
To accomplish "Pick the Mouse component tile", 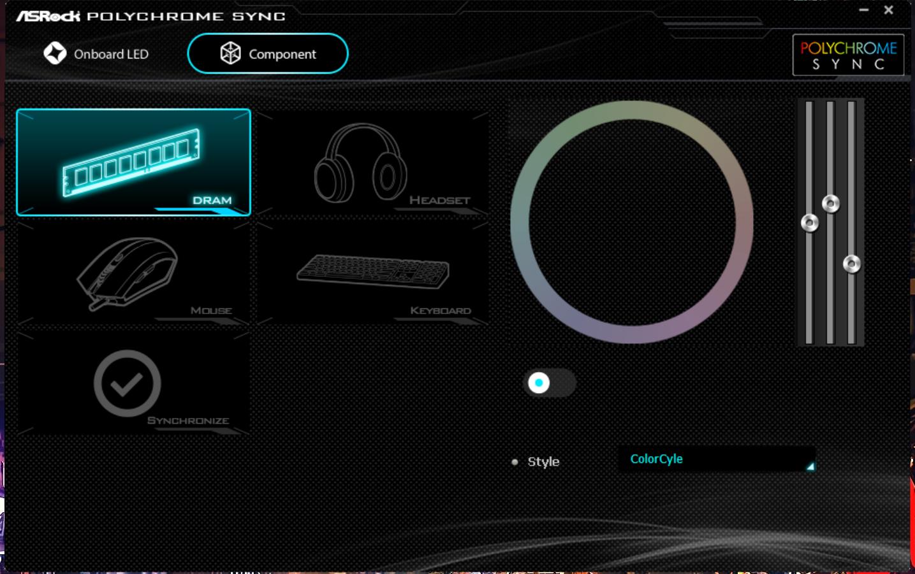I will 133,273.
